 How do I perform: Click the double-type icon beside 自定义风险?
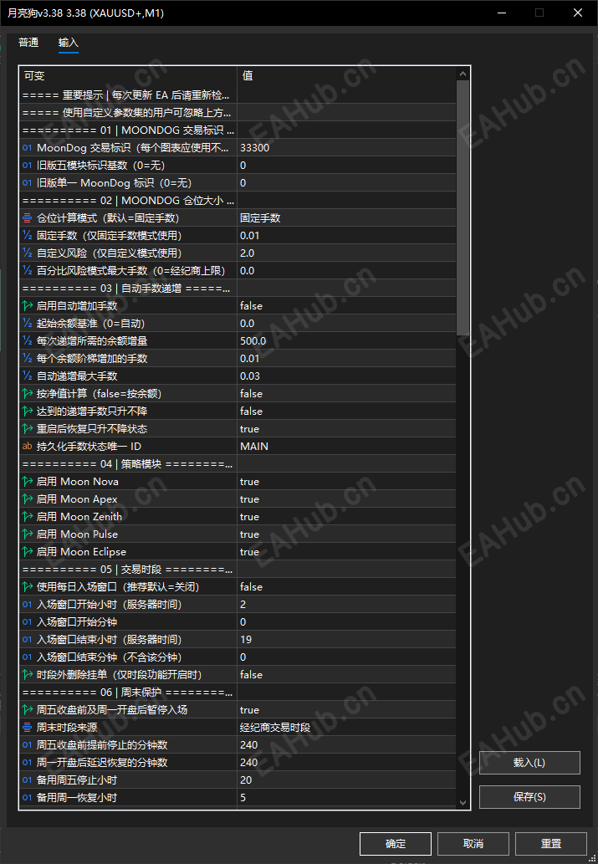point(27,253)
